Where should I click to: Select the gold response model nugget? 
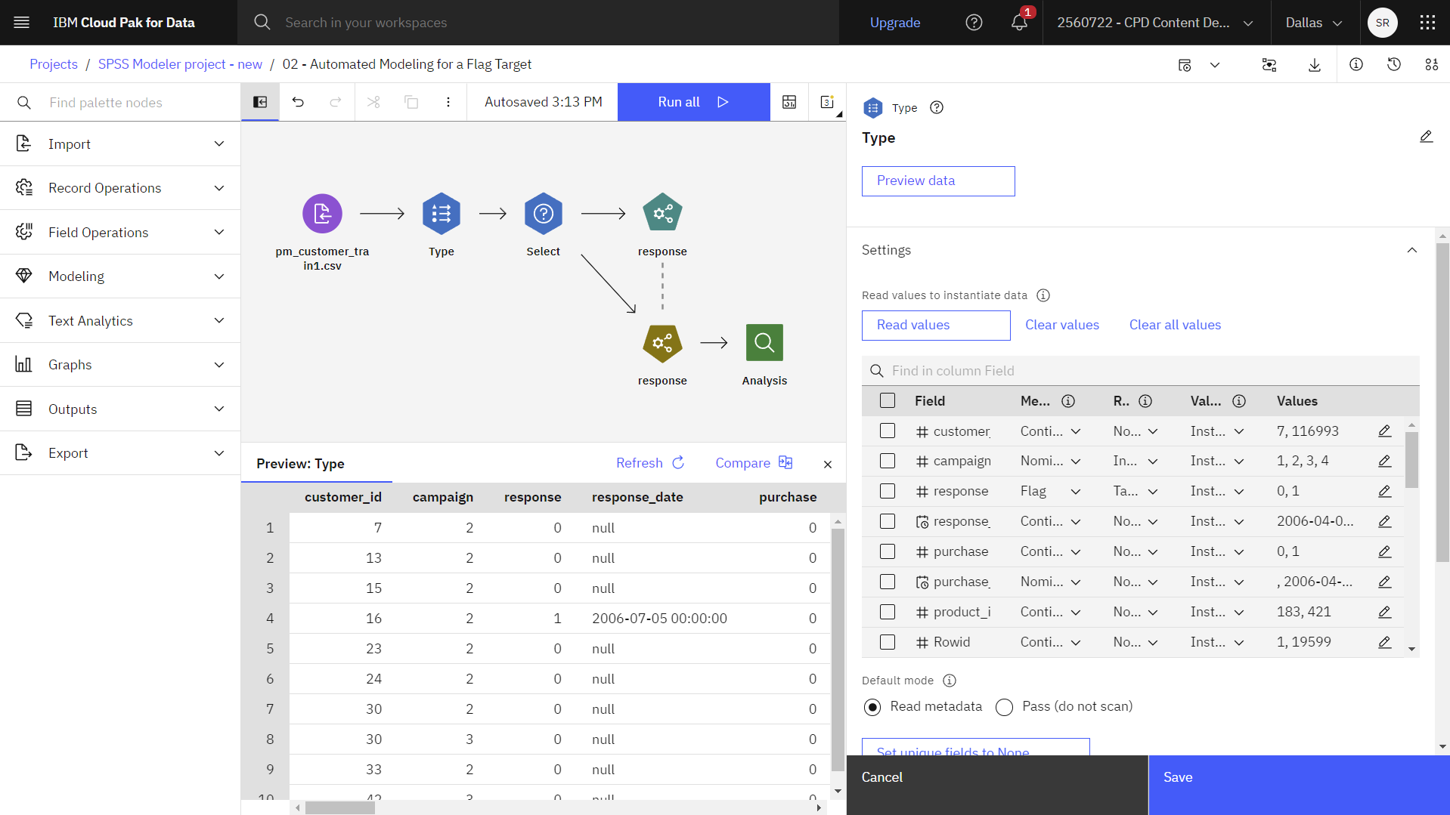point(662,343)
